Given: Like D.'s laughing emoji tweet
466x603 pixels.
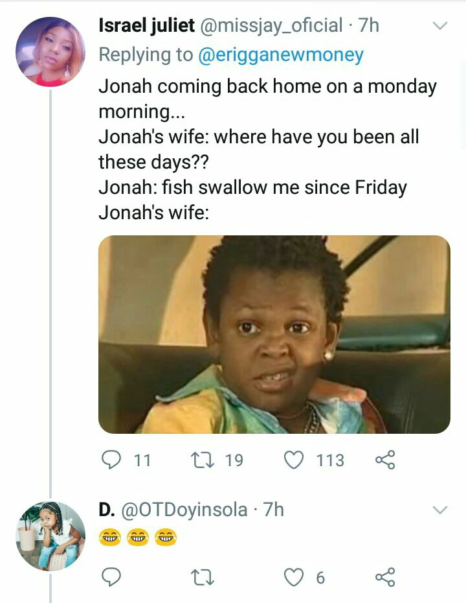Looking at the screenshot, I should pos(294,577).
